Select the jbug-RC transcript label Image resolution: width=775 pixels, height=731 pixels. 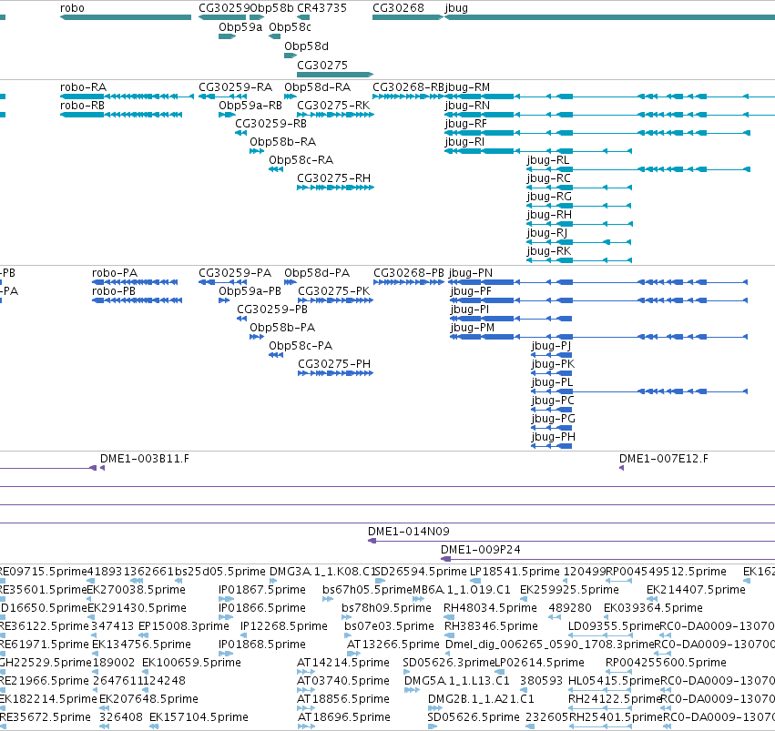click(x=548, y=178)
